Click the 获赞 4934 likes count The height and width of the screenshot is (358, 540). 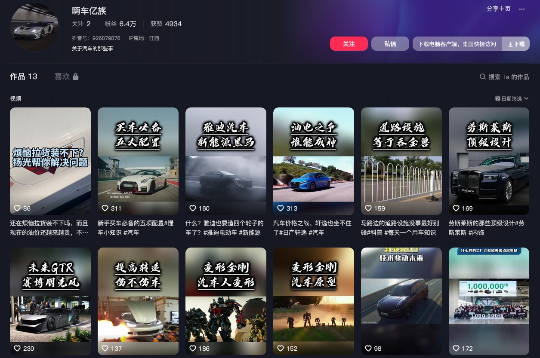(166, 24)
